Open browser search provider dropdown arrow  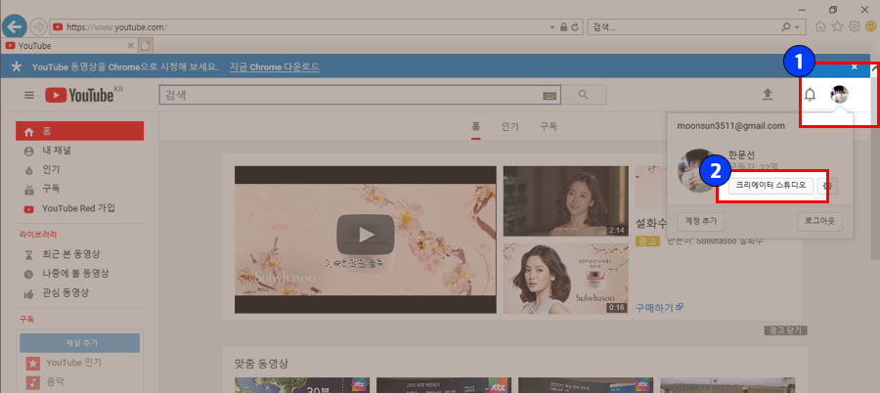pos(798,27)
